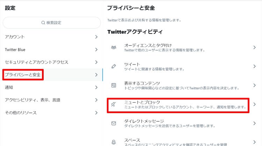
Task: Select プライバシーと安全 in the settings list
Action: [51, 75]
